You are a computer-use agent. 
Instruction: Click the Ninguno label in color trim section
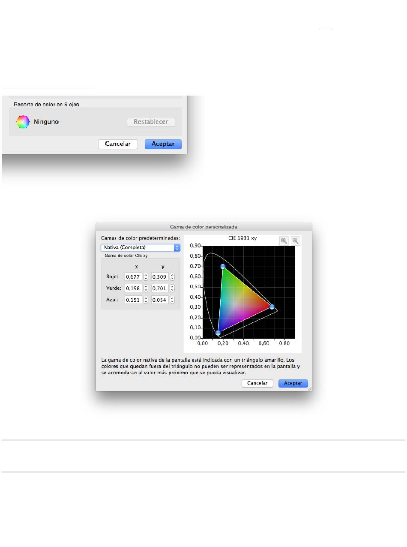coord(46,122)
